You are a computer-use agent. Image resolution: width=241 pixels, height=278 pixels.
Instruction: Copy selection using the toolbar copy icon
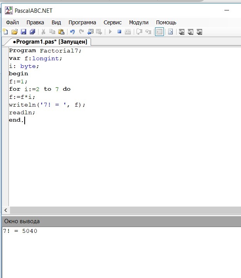point(52,32)
